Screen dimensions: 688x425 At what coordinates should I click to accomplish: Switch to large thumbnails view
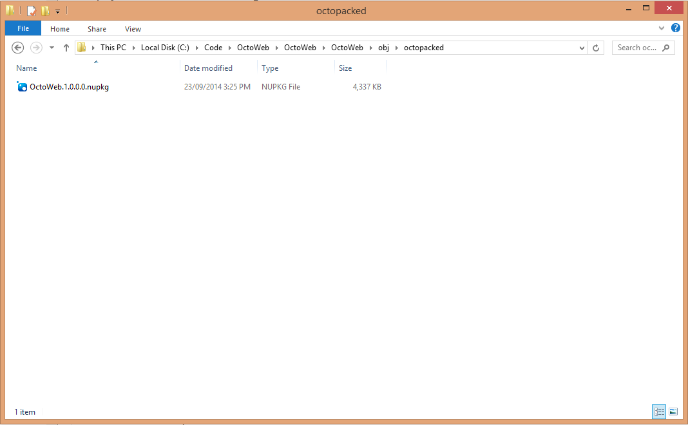click(x=673, y=411)
